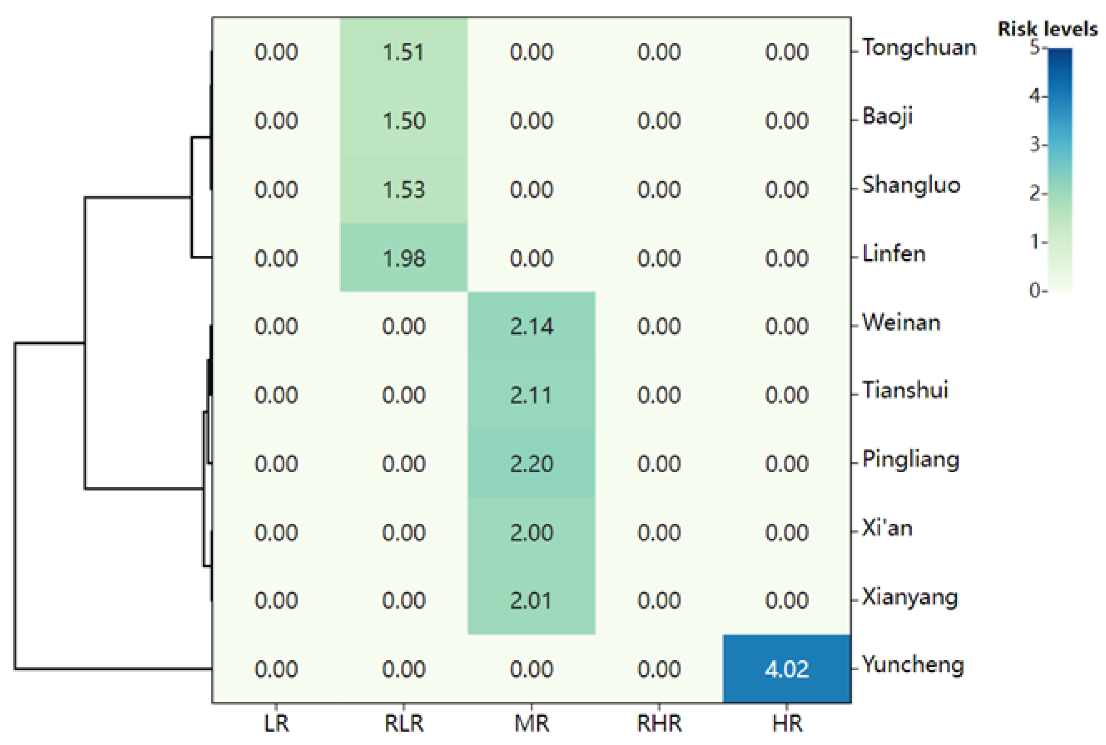Click the Risk levels legend title
Viewport: 1106px width, 745px height.
pyautogui.click(x=1047, y=29)
